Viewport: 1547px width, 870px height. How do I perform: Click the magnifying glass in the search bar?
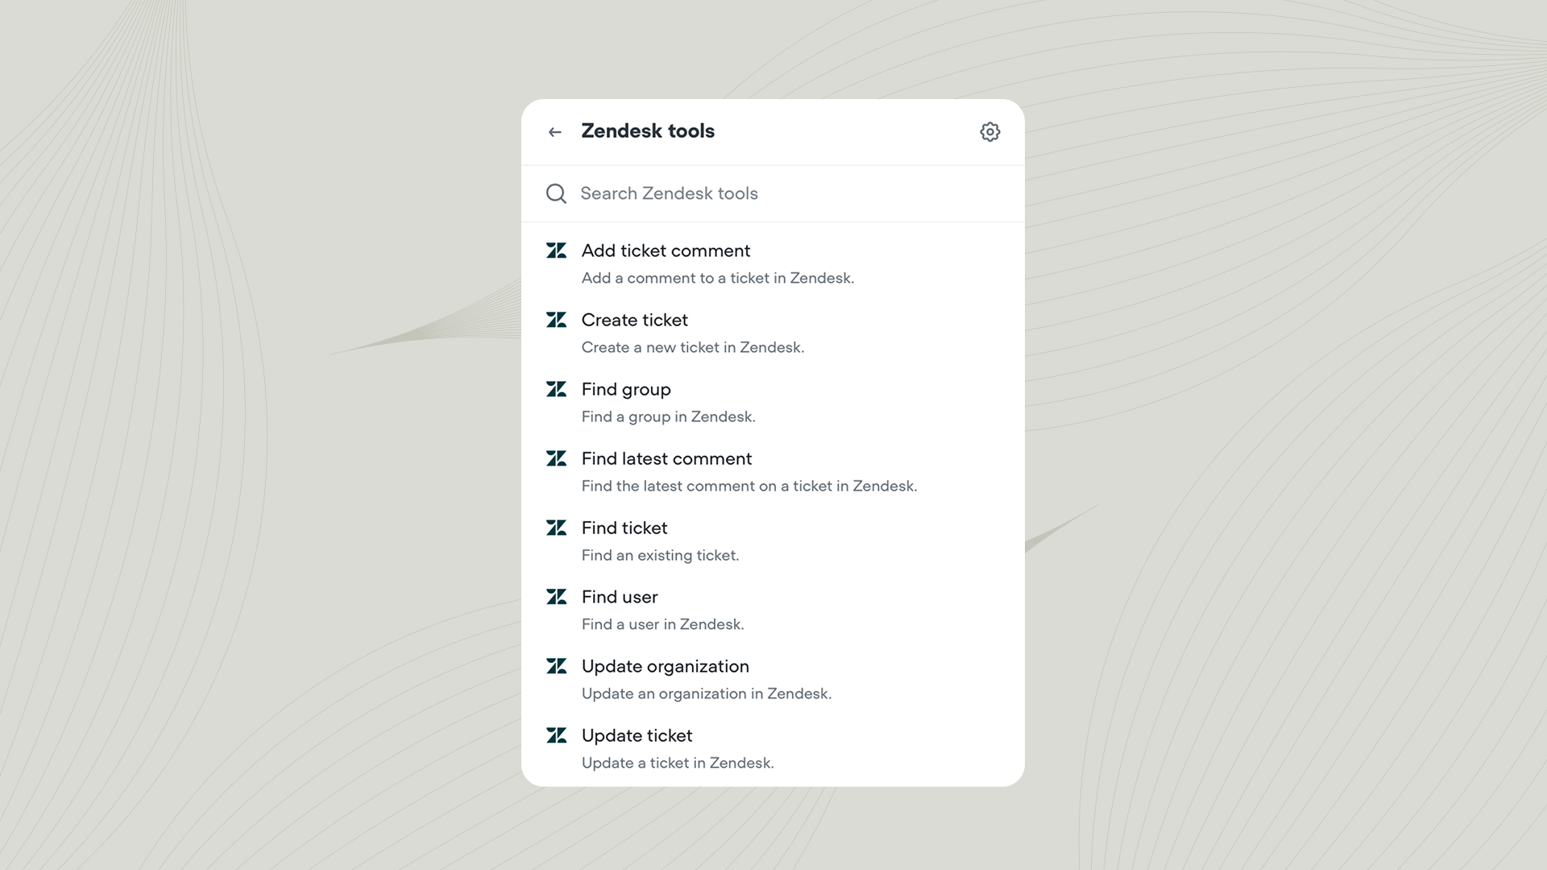[556, 193]
